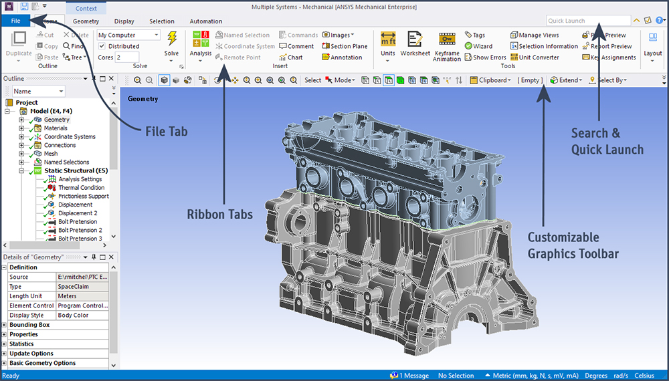Expand the Bounding Box section
The width and height of the screenshot is (669, 381).
point(5,325)
